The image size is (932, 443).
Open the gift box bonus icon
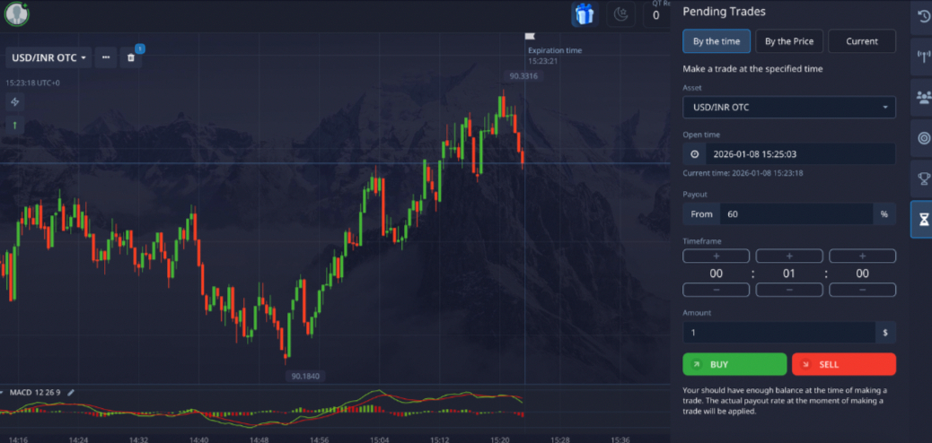click(585, 14)
